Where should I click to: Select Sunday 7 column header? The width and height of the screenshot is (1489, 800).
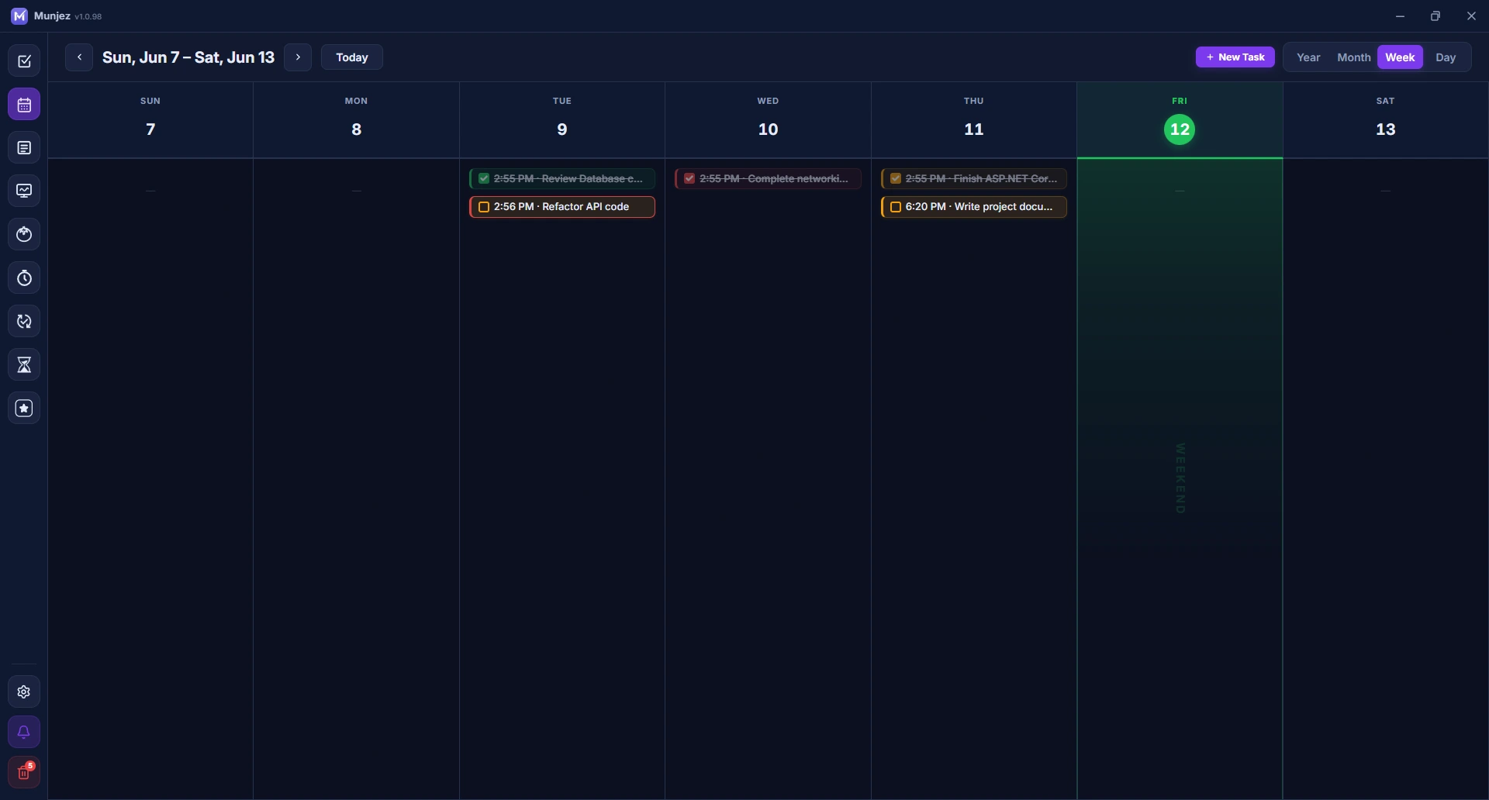[x=150, y=120]
